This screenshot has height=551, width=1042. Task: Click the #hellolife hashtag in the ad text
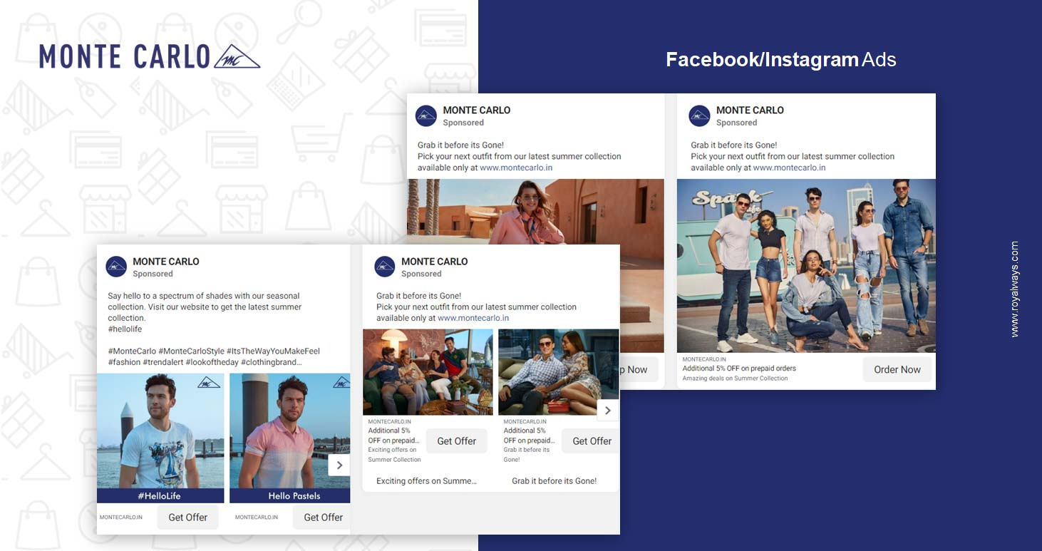(125, 329)
